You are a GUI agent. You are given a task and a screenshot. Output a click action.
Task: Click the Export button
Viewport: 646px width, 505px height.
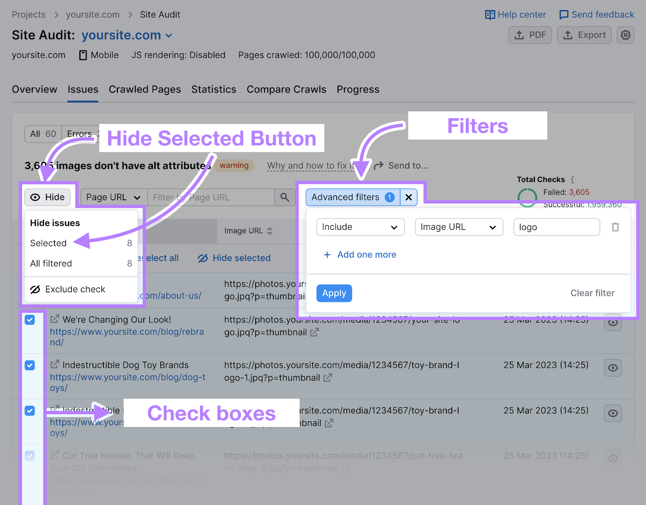click(584, 35)
